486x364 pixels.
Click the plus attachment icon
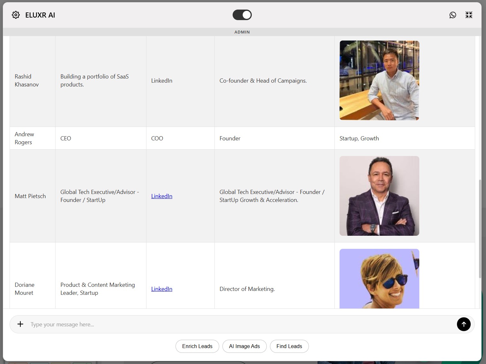tap(20, 324)
